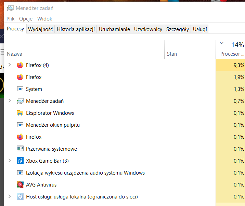The image size is (245, 206).
Task: Open the Opcje menu
Action: [x=26, y=19]
